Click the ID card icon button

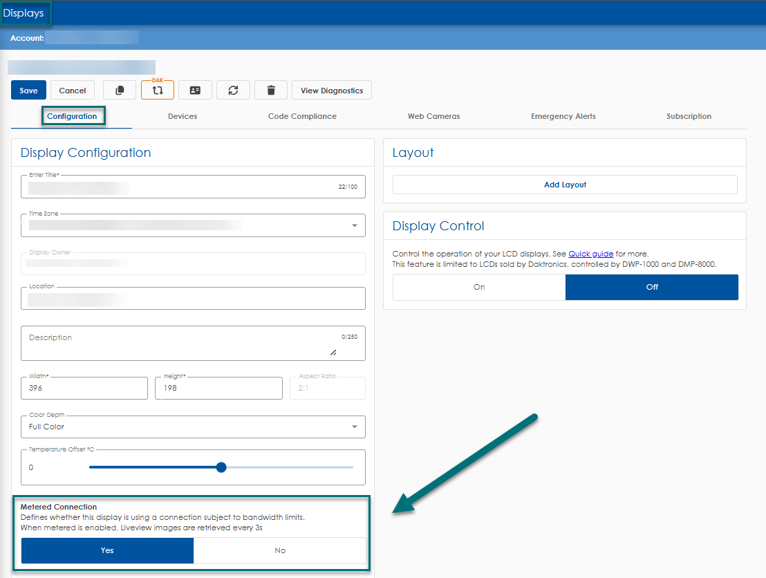[x=195, y=90]
